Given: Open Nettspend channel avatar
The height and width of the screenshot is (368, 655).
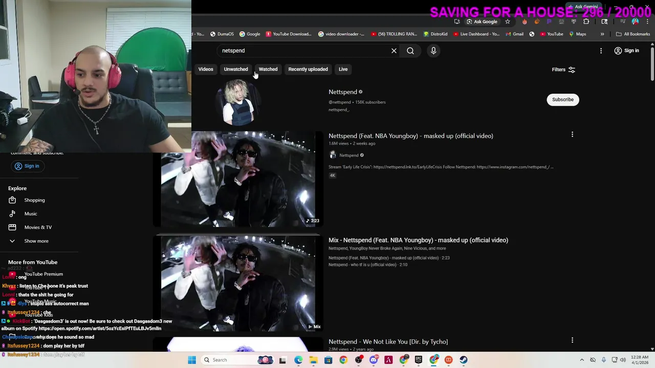Looking at the screenshot, I should pyautogui.click(x=238, y=104).
